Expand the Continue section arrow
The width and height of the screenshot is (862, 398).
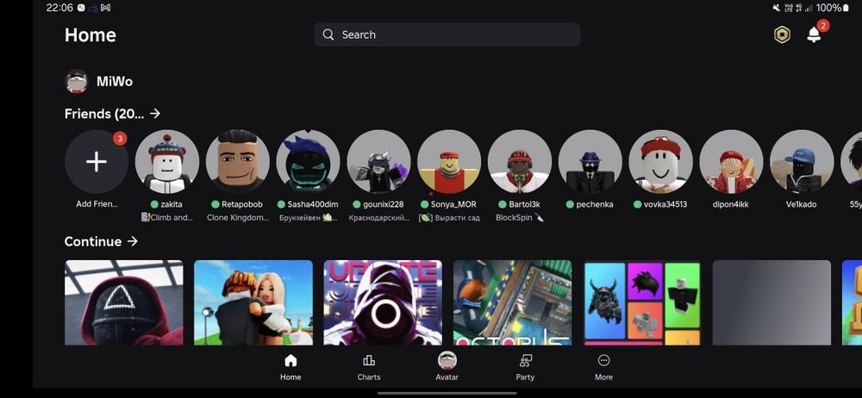coord(132,241)
